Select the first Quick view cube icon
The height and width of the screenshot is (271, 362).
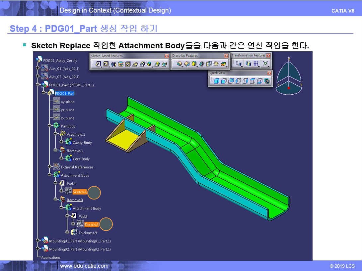click(216, 81)
